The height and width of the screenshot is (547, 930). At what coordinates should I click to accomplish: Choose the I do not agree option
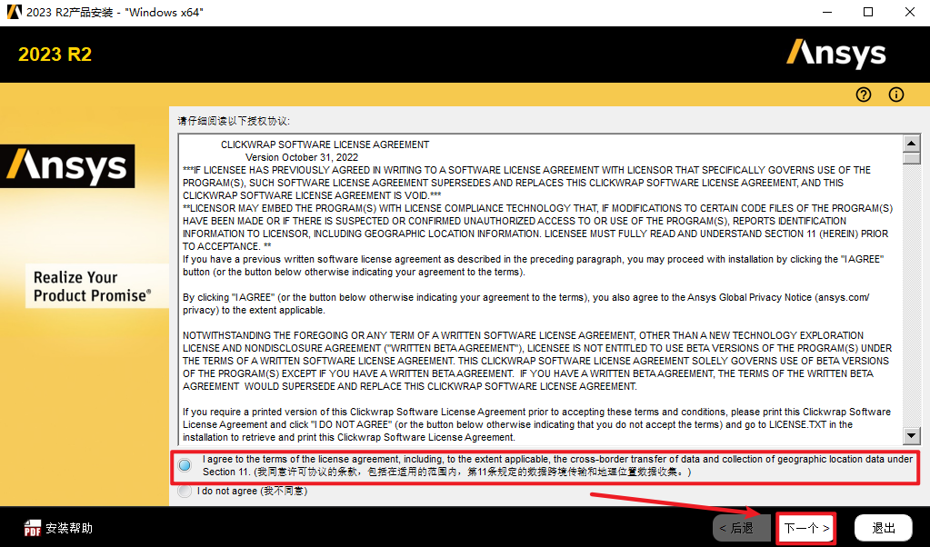[x=185, y=492]
